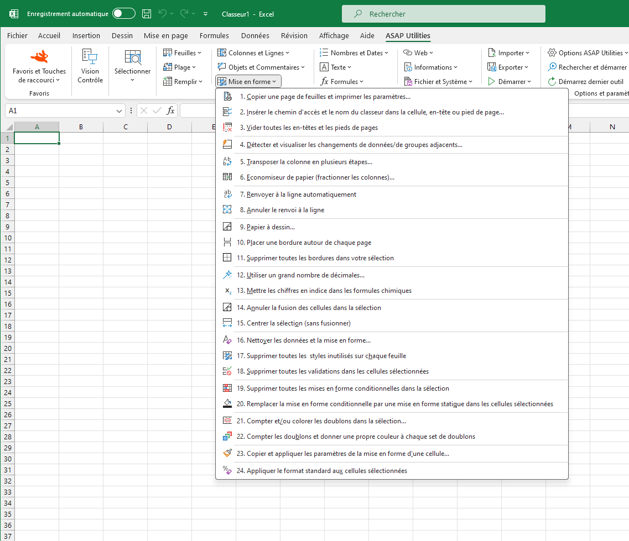Click icon for Vider toutes les en-têtes
Screen dimensions: 629x541
[x=227, y=128]
